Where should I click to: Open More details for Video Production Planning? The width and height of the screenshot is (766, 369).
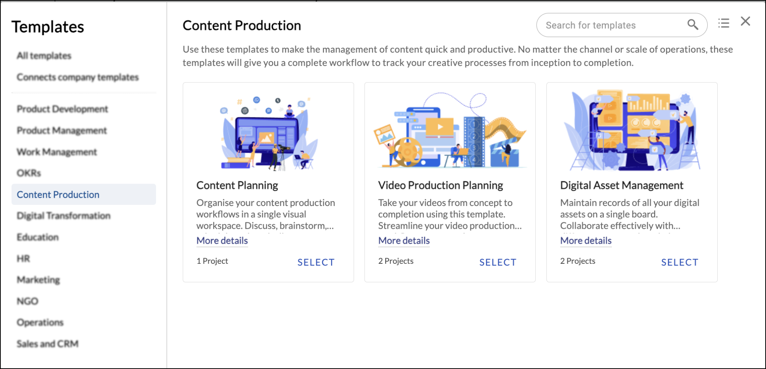[x=404, y=241]
